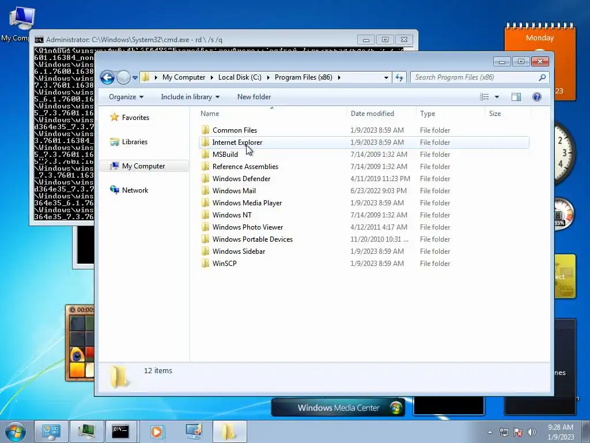The height and width of the screenshot is (443, 590).
Task: Open Explorer Help question-mark icon
Action: tap(537, 97)
